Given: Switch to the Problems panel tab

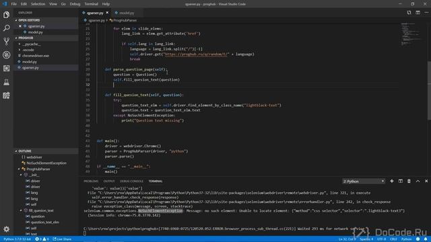Looking at the screenshot, I should pos(91,181).
